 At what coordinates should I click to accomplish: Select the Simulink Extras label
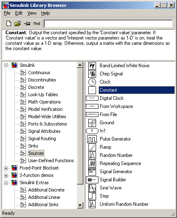pyautogui.click(x=34, y=183)
